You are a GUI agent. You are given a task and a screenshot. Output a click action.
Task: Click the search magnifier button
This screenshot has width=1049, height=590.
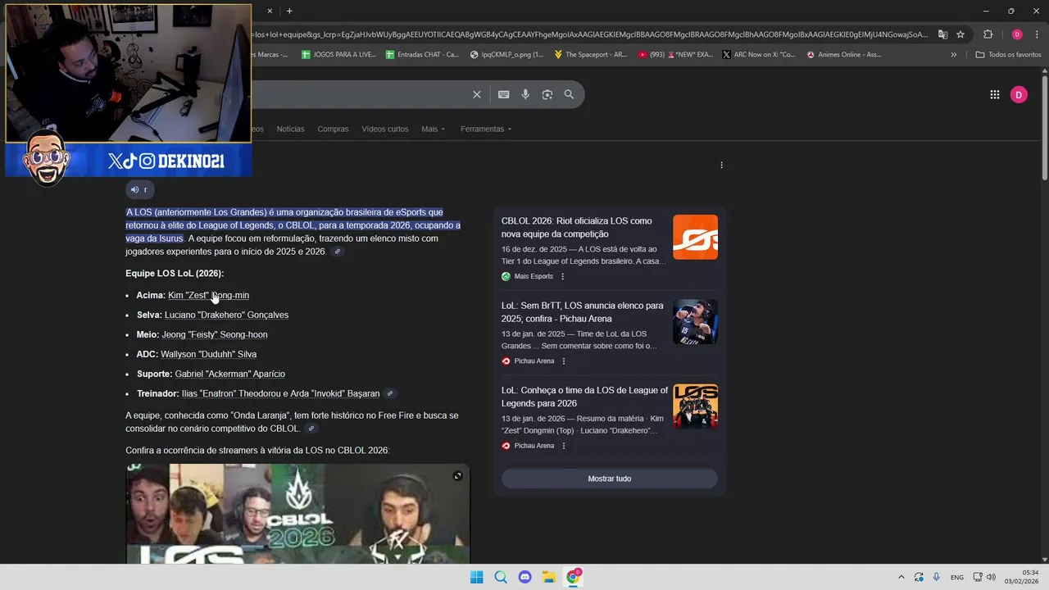tap(569, 94)
